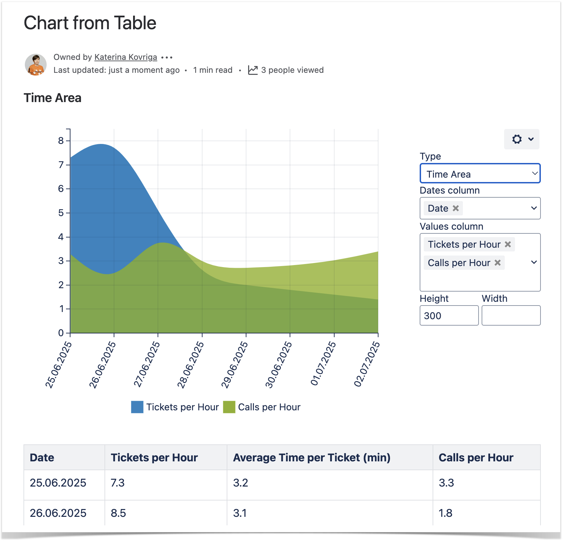Click the Height input field
Image resolution: width=565 pixels, height=542 pixels.
click(x=449, y=315)
